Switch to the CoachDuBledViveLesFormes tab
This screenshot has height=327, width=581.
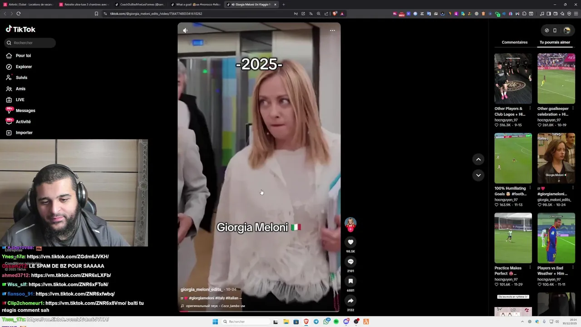click(x=139, y=5)
